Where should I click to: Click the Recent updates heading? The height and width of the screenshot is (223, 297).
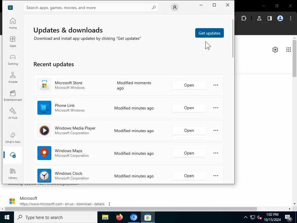pyautogui.click(x=54, y=64)
